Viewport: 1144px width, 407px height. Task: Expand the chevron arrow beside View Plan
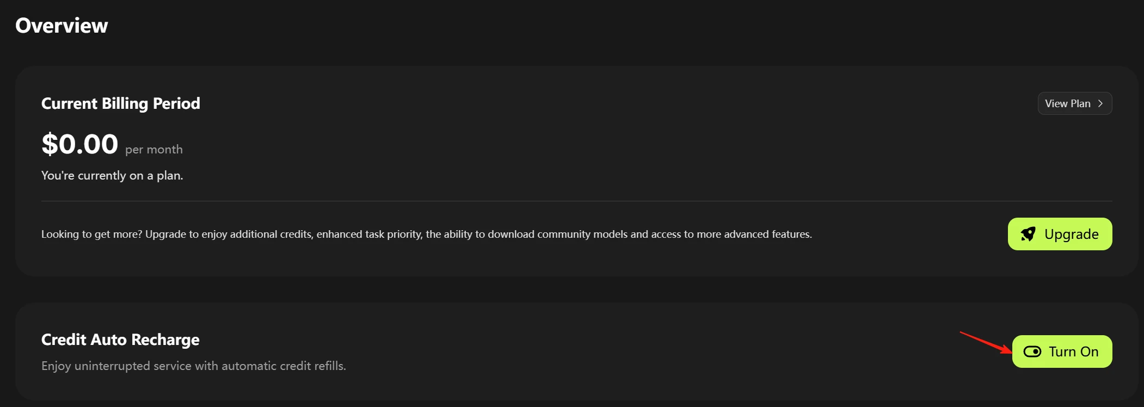click(x=1100, y=103)
